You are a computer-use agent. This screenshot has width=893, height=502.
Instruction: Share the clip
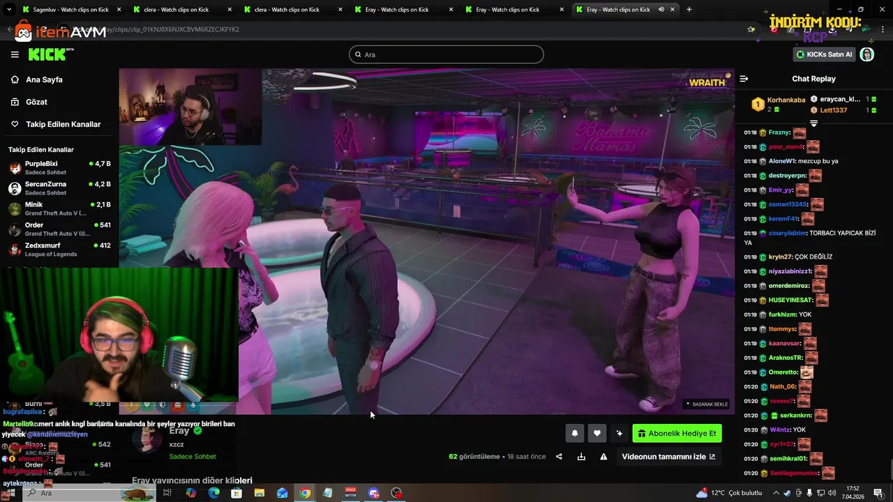click(559, 457)
